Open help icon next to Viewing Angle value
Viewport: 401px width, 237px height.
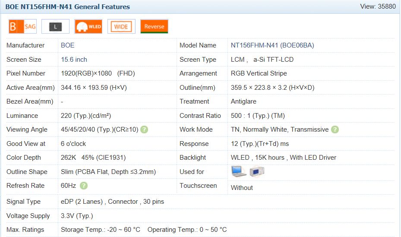point(144,130)
